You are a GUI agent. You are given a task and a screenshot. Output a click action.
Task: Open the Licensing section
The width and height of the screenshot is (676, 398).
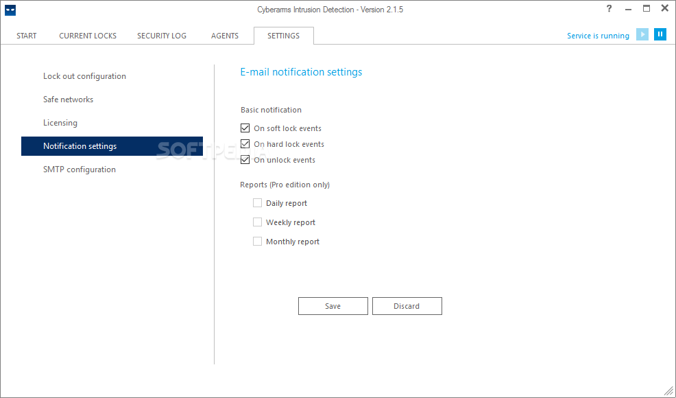click(x=60, y=123)
